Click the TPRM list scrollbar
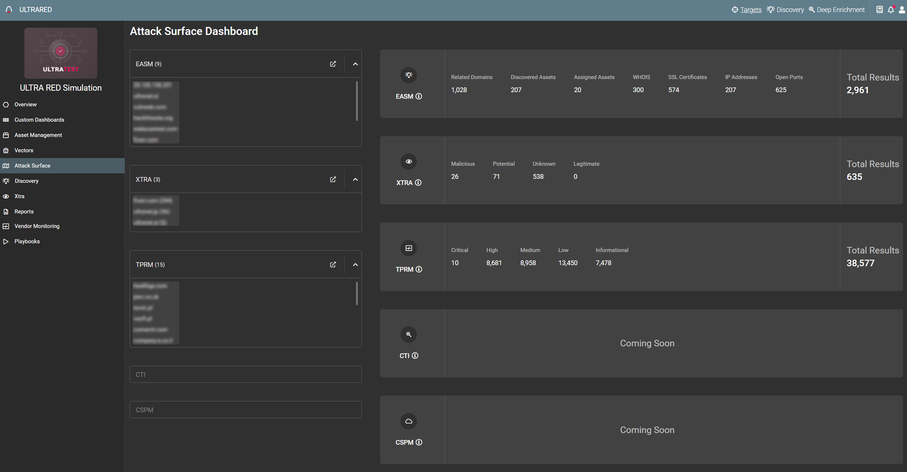 tap(357, 294)
